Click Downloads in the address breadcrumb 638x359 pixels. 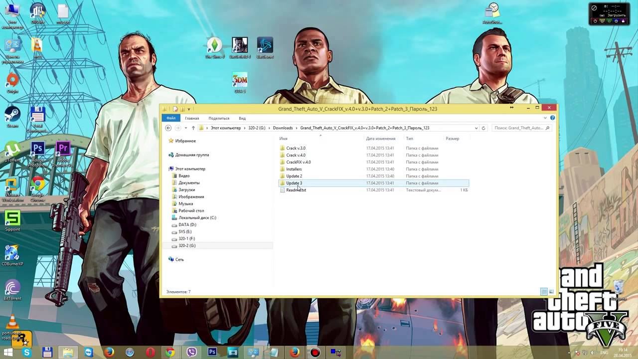[283, 128]
